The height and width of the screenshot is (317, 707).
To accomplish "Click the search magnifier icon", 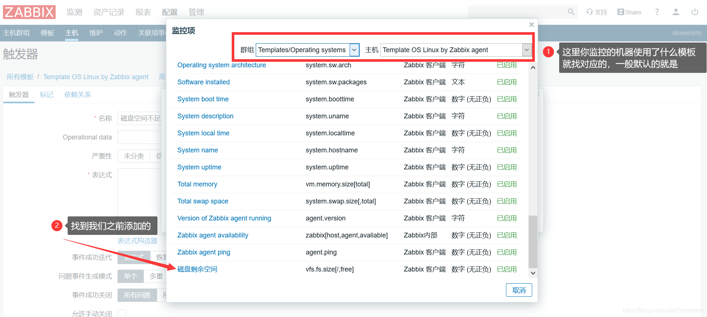I will tap(571, 12).
